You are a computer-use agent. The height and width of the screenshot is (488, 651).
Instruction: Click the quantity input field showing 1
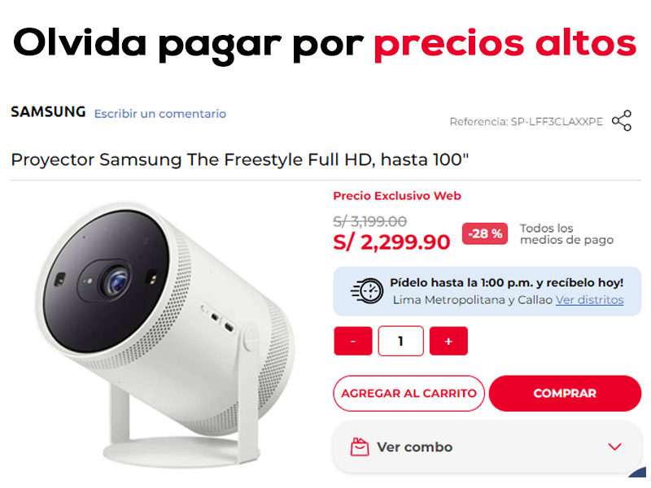pos(400,341)
